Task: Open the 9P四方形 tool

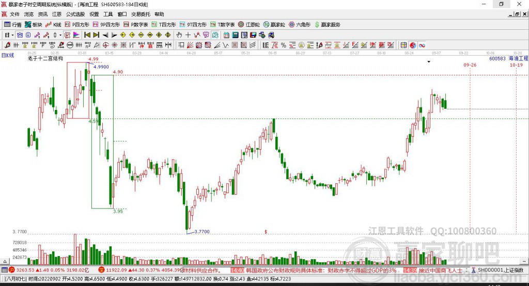Action: [x=106, y=25]
